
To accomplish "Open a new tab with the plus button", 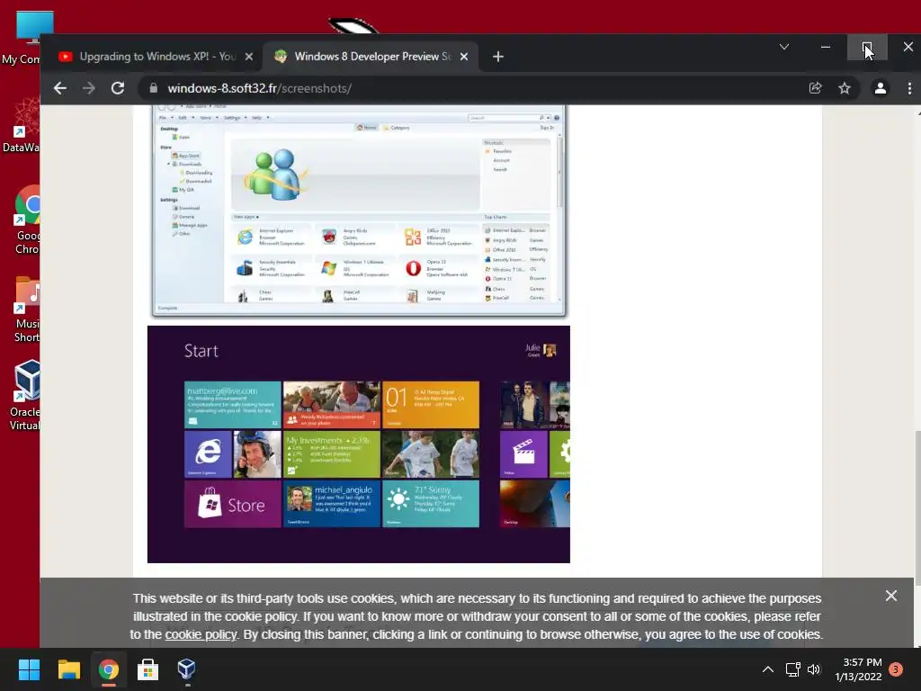I will (x=498, y=57).
